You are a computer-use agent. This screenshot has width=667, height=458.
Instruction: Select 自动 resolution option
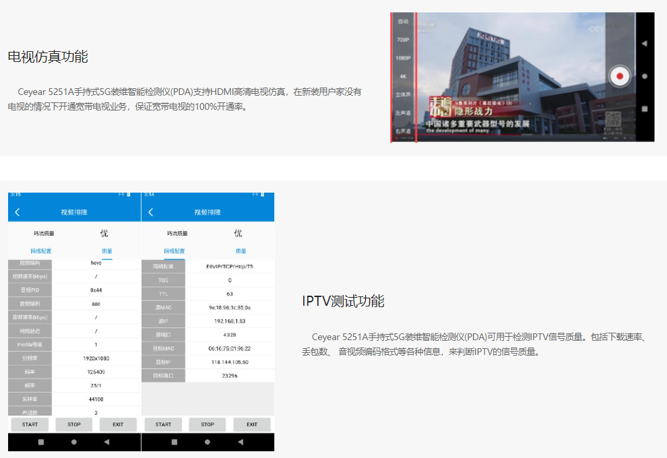point(403,22)
